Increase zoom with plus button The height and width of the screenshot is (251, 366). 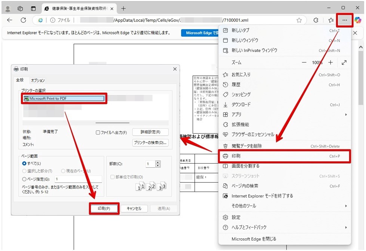coord(330,62)
